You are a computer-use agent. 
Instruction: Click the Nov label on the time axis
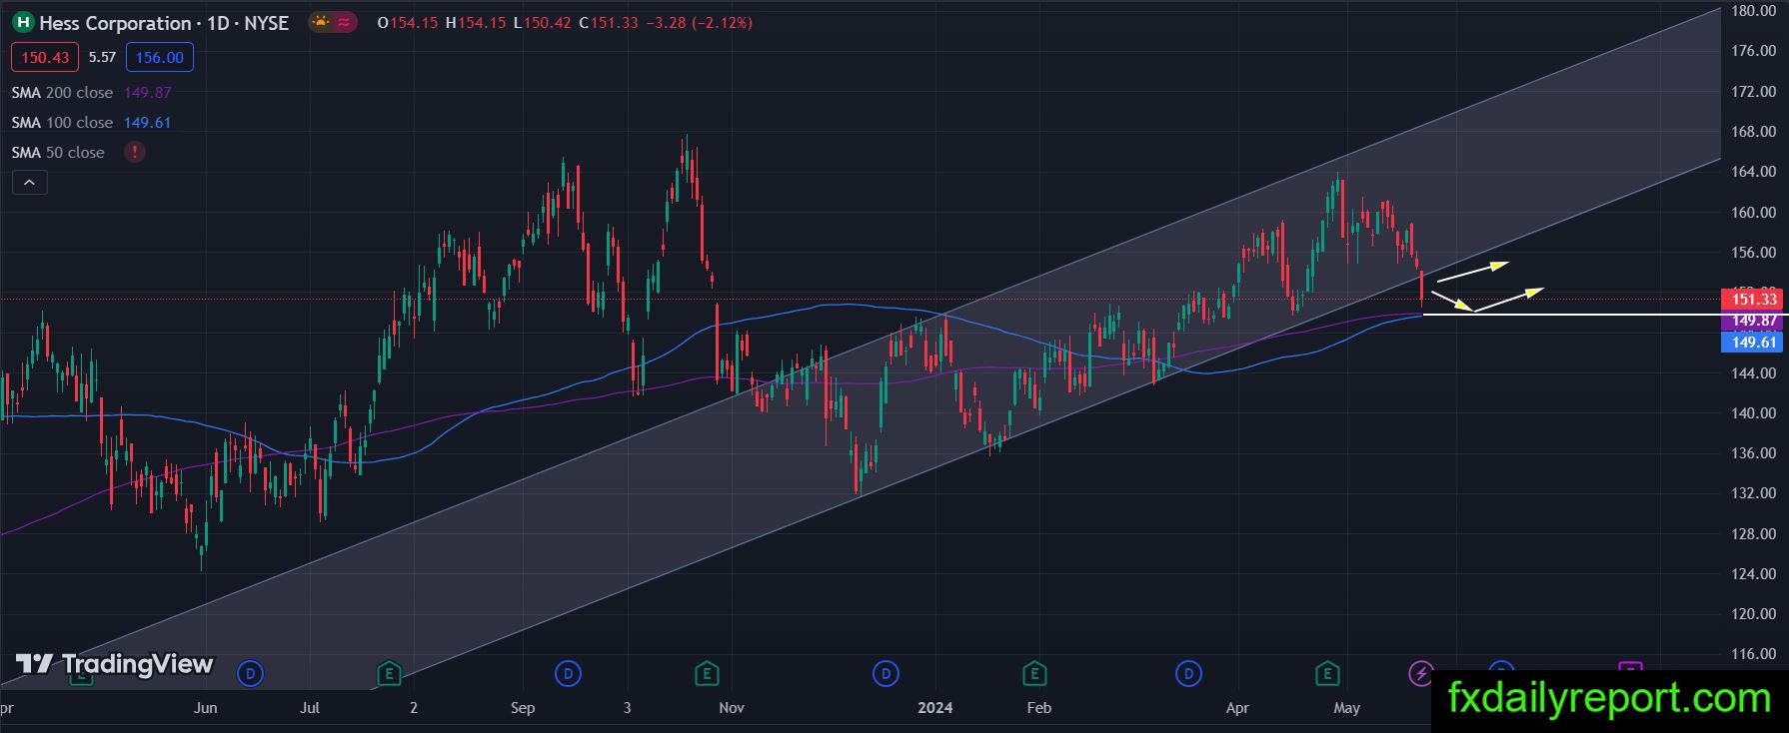tap(732, 707)
